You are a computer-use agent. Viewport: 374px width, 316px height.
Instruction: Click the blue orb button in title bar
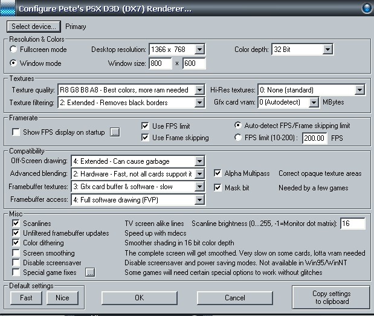(367, 8)
